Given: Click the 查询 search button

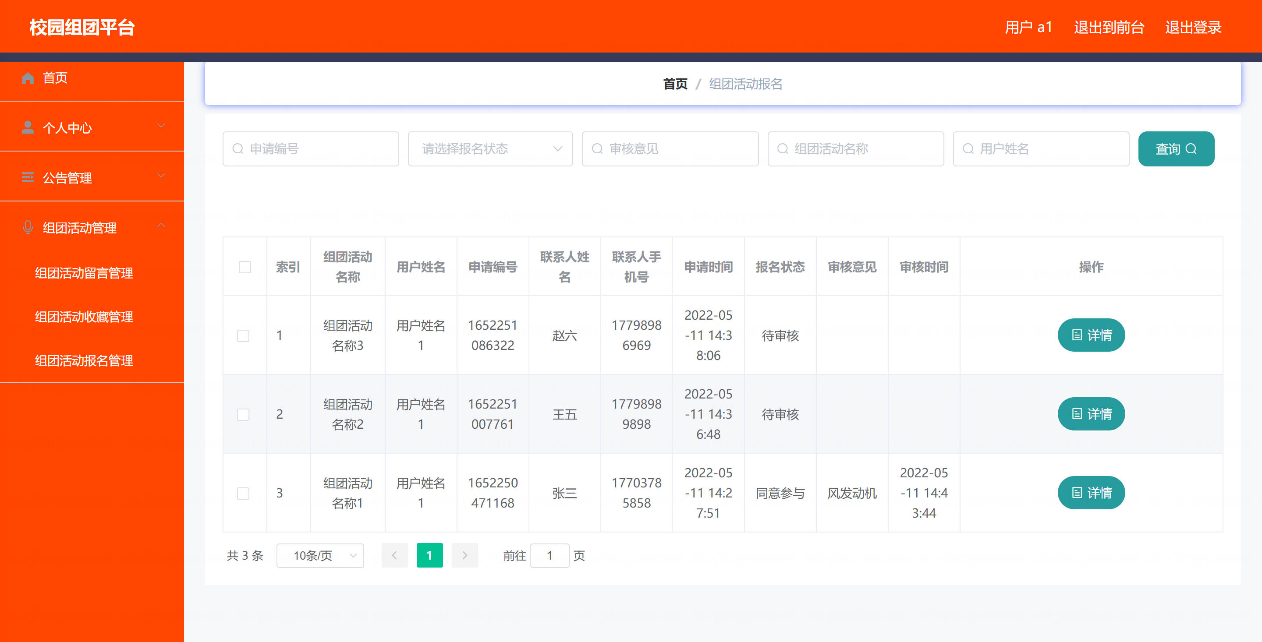Looking at the screenshot, I should pyautogui.click(x=1176, y=148).
